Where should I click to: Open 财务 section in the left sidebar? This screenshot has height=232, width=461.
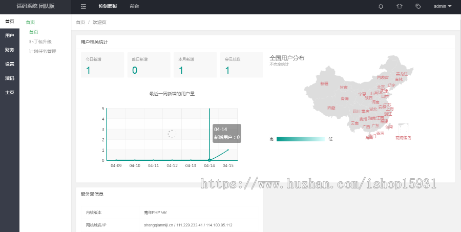[10, 50]
